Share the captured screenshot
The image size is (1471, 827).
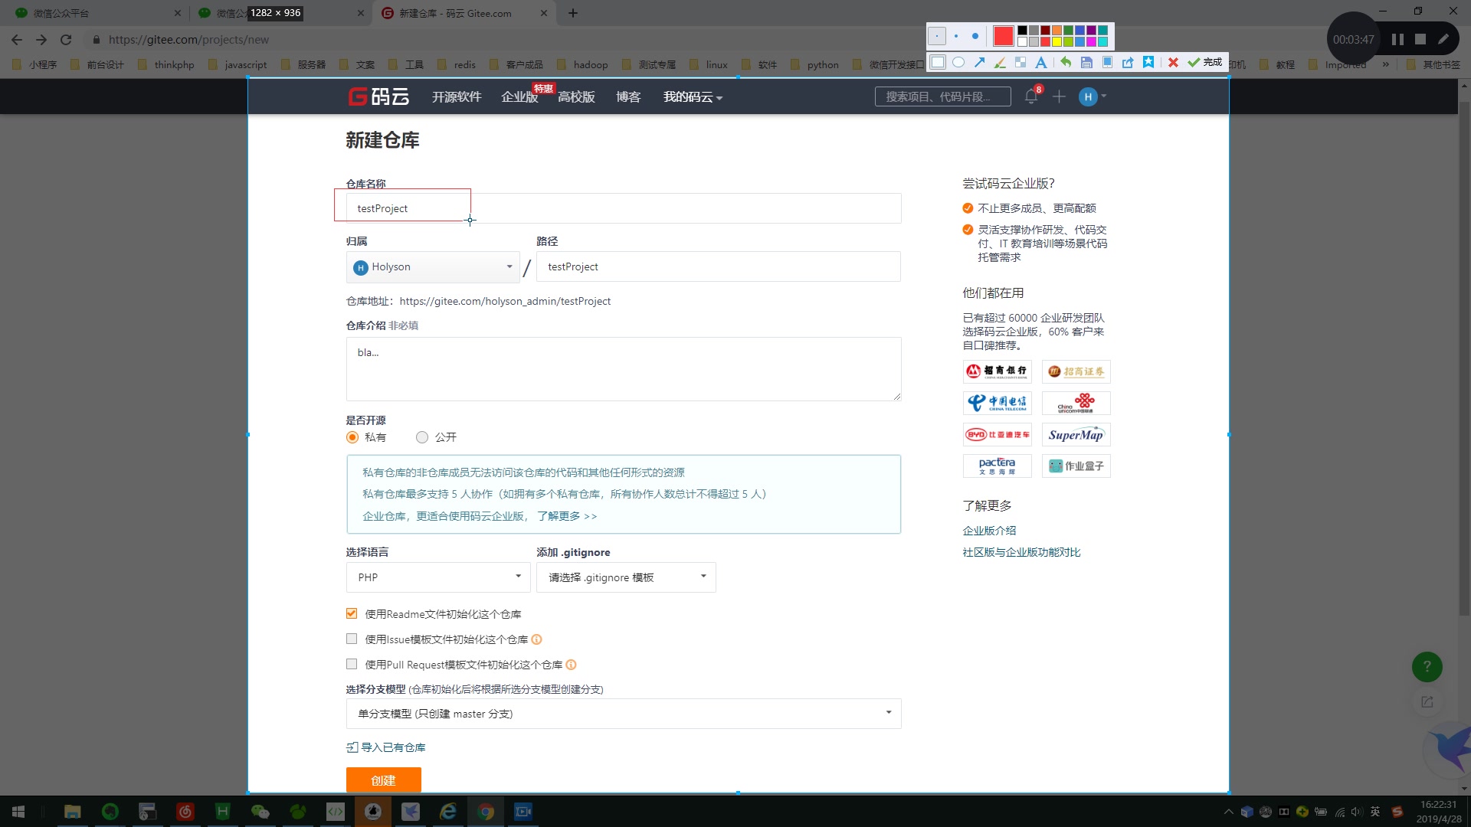[x=1128, y=62]
